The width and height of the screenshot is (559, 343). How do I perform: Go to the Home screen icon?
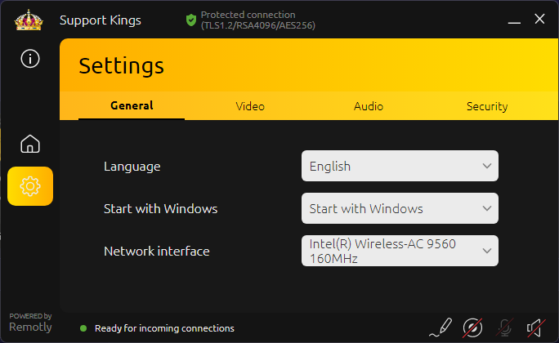[30, 145]
